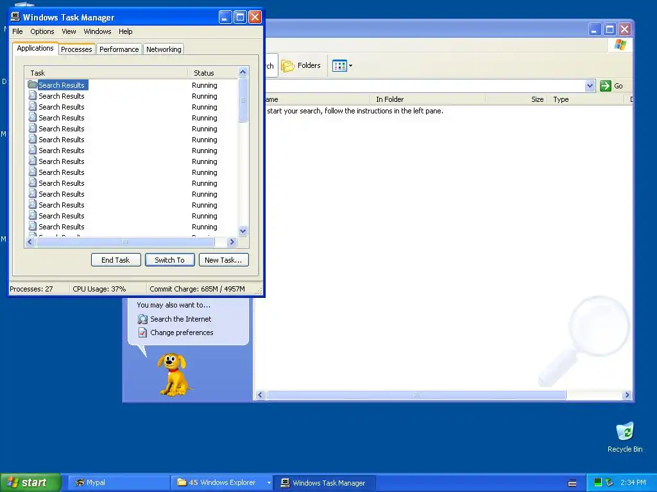Click the CPU Usage: 37% status text
This screenshot has width=657, height=492.
tap(99, 289)
